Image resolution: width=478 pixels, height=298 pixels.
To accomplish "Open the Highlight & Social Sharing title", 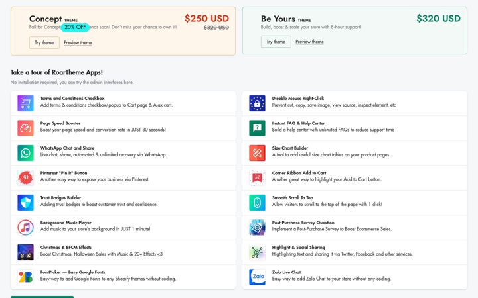I will point(299,247).
